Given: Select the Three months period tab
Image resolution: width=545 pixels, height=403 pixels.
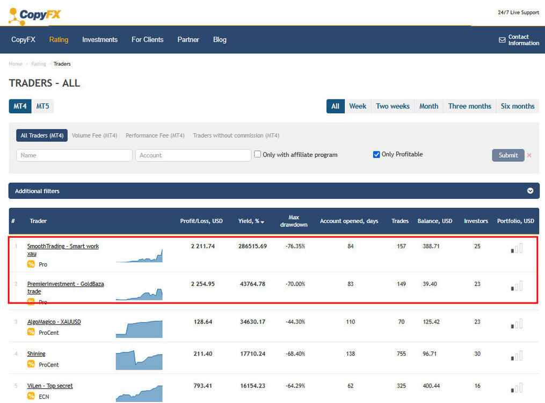Looking at the screenshot, I should (470, 106).
